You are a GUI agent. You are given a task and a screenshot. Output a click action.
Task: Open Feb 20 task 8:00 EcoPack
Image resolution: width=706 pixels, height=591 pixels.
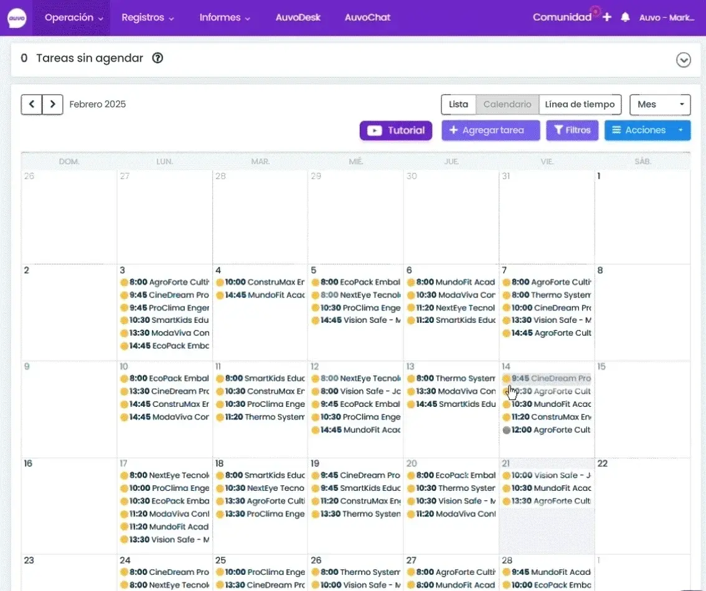pyautogui.click(x=451, y=475)
